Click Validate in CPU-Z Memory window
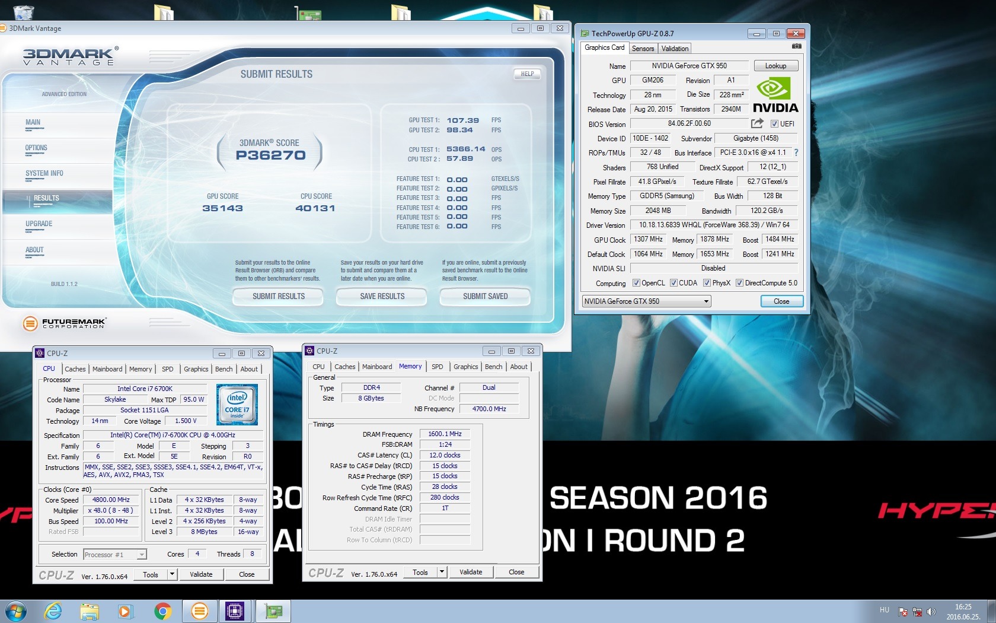 [471, 572]
